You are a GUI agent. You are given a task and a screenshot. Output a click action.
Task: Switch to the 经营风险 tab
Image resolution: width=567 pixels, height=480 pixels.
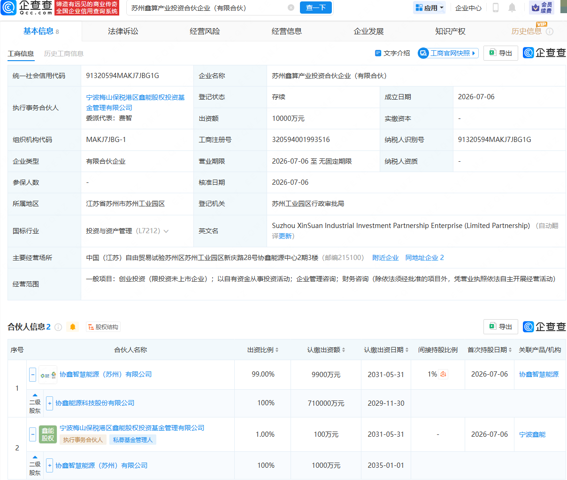point(205,31)
